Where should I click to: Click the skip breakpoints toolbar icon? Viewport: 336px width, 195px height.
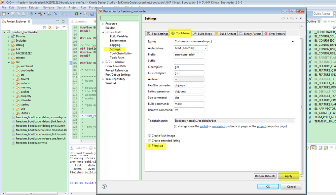click(x=56, y=14)
